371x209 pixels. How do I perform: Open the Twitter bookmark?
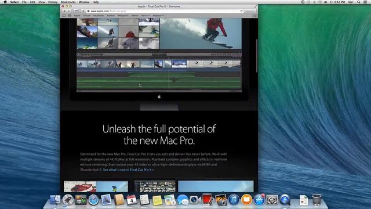[x=111, y=16]
